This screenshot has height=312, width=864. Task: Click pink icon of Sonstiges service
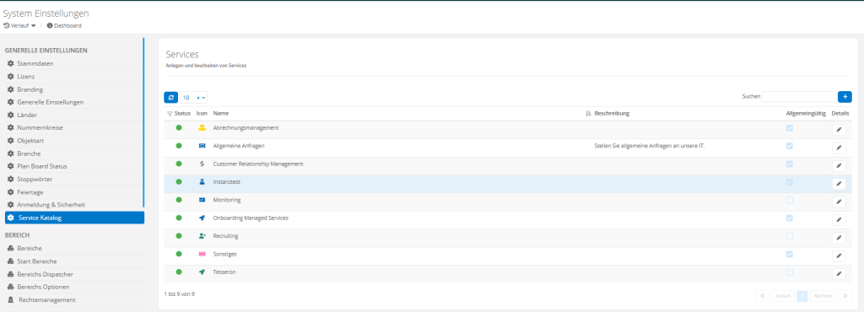click(x=202, y=254)
